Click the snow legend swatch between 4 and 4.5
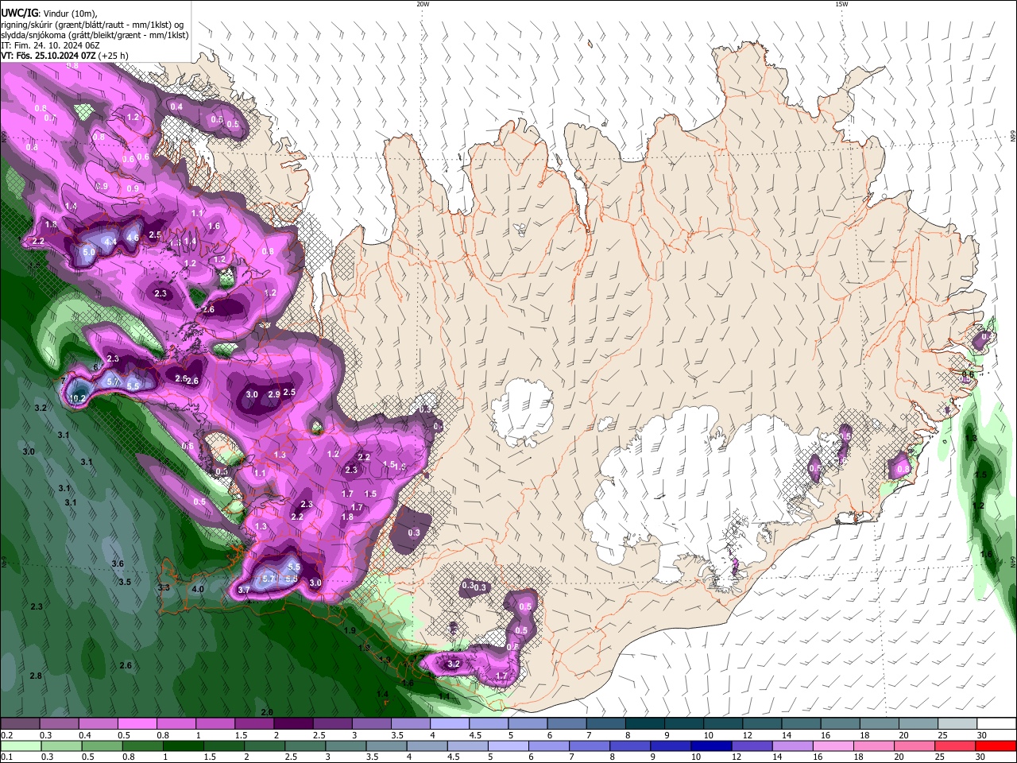 click(450, 724)
